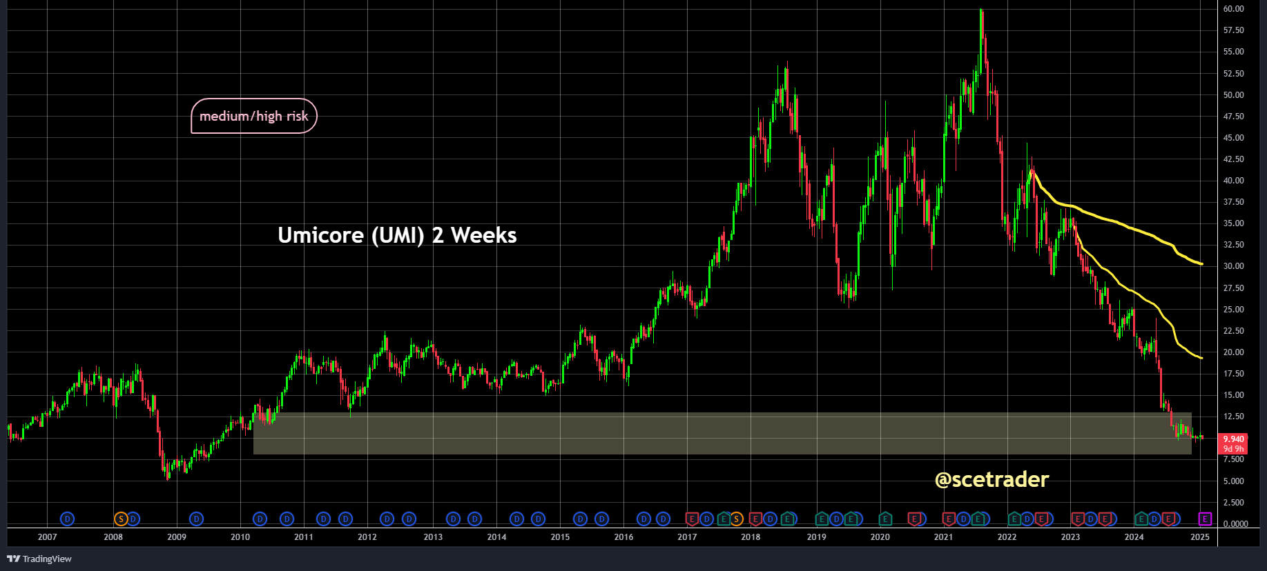
Task: Click the dividend marker beside the 2008 split marker
Action: point(134,519)
